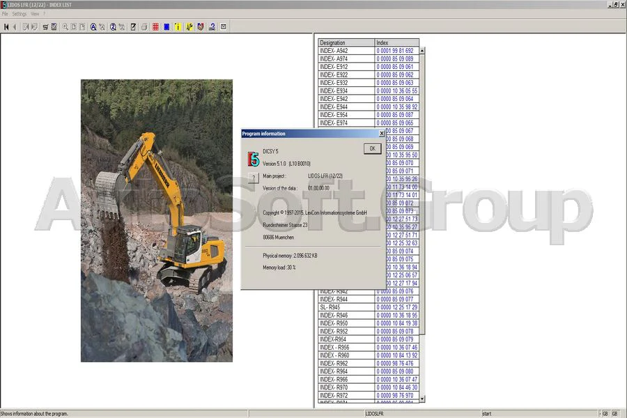Click the circled A search icon

point(92,27)
